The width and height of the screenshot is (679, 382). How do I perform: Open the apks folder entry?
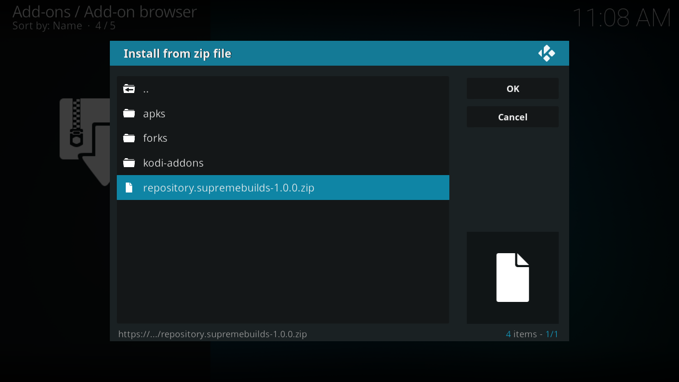tap(283, 113)
